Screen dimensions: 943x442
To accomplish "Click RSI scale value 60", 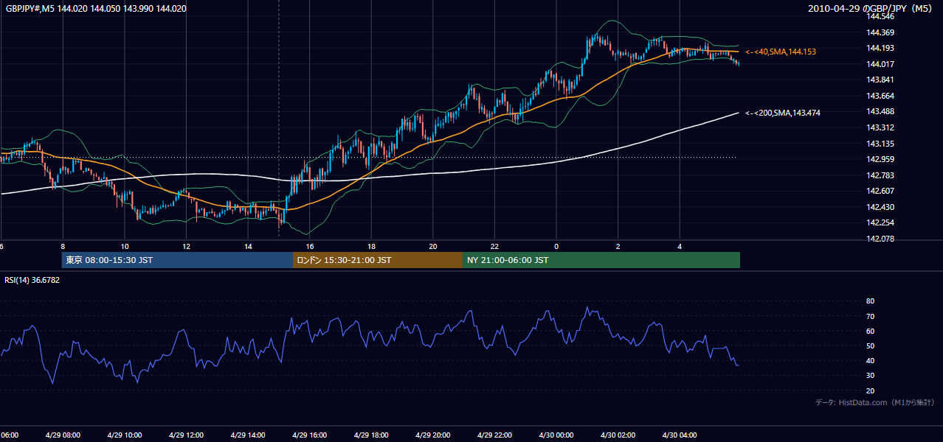I will click(x=870, y=331).
